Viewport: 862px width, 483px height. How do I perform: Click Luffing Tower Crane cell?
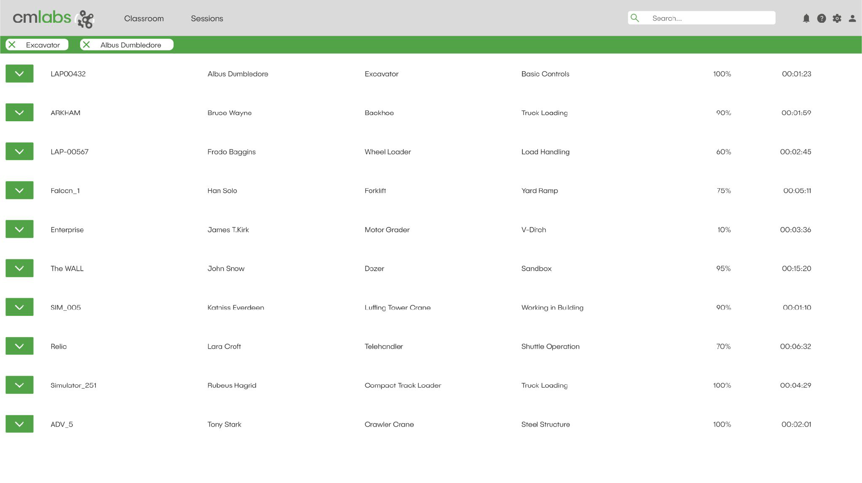[x=397, y=307]
